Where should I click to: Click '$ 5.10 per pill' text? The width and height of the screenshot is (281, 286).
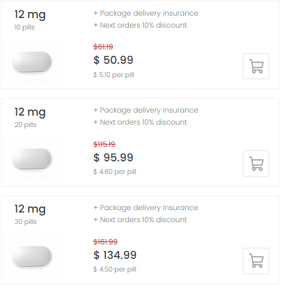114,75
